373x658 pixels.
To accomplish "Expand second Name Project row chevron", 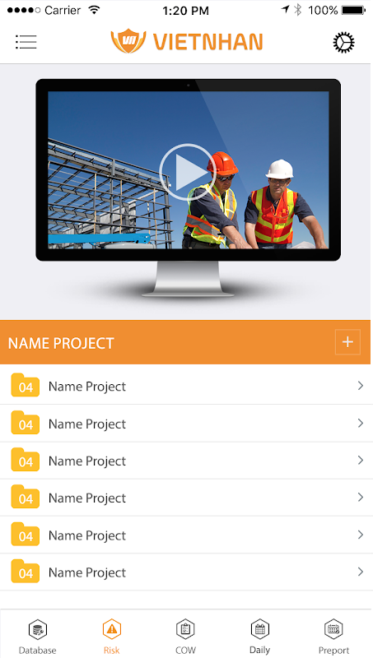I will (x=360, y=423).
